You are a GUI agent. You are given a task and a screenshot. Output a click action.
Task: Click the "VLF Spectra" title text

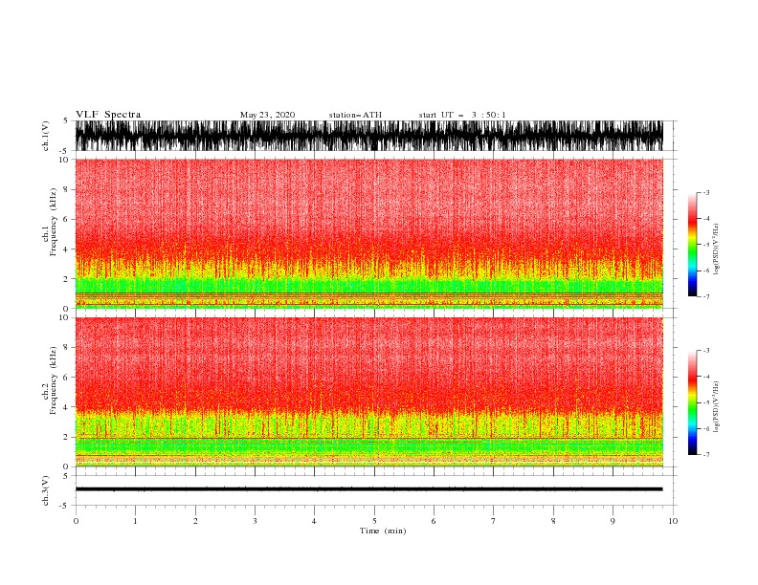click(108, 115)
